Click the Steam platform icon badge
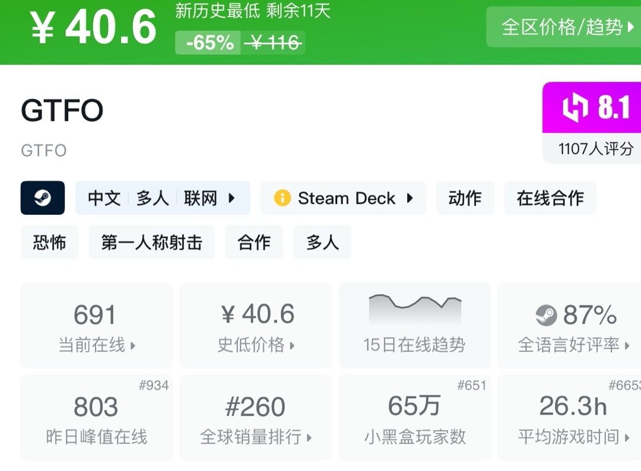 click(x=43, y=198)
